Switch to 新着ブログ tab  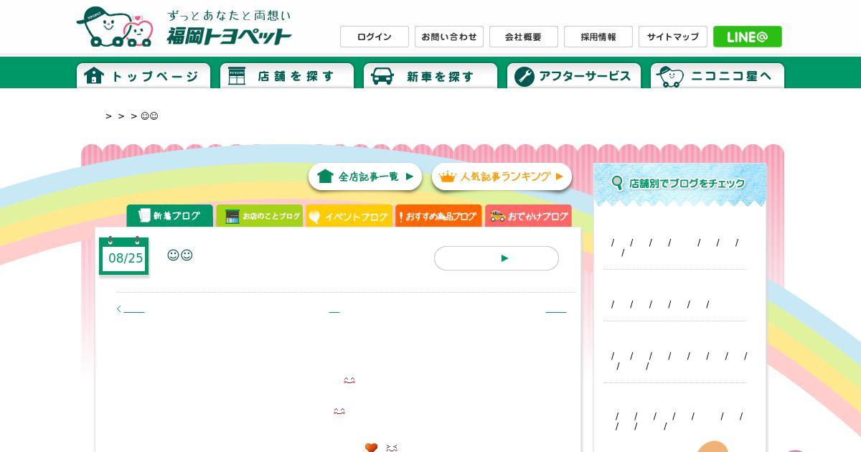pos(170,216)
